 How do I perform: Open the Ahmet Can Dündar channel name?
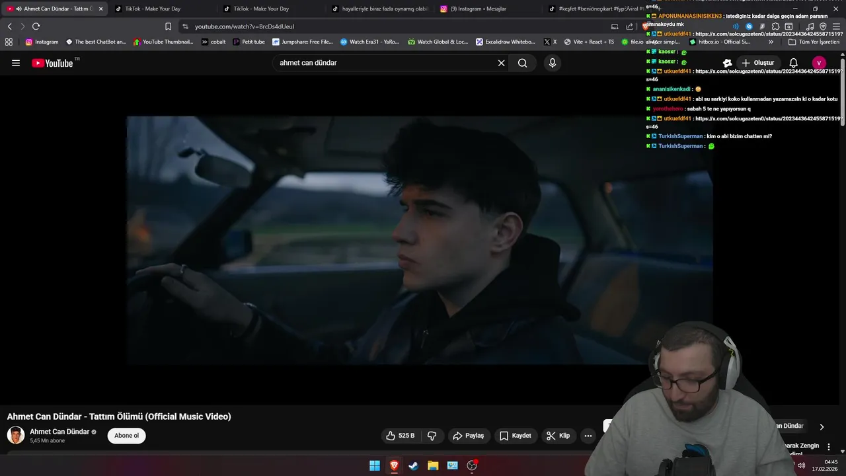tap(59, 432)
